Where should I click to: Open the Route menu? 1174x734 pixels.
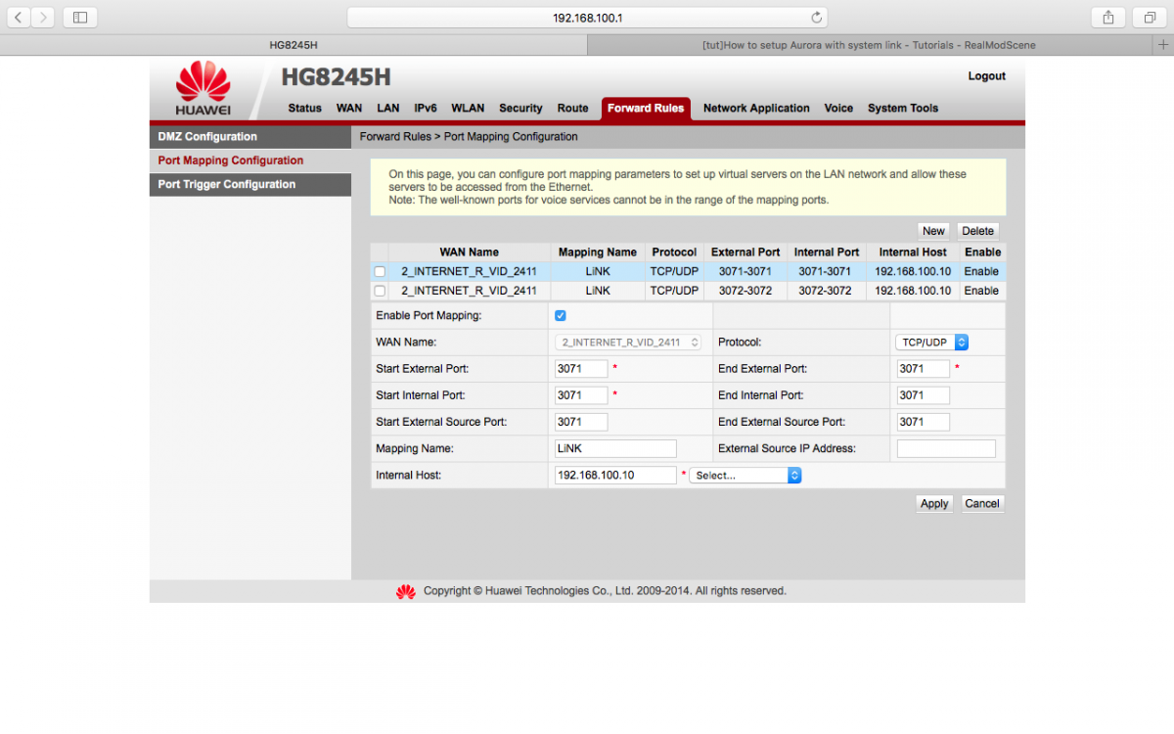click(x=573, y=109)
